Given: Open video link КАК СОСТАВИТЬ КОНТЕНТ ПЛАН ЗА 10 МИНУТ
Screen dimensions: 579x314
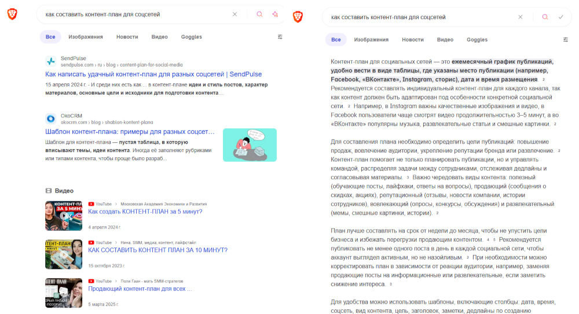Looking at the screenshot, I should coord(157,250).
